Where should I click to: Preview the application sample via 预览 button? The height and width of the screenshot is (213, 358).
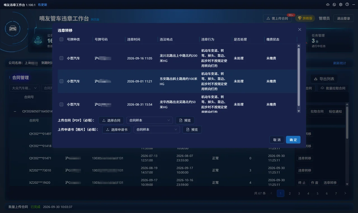click(192, 130)
